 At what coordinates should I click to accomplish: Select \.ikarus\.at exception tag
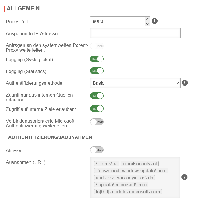click(107, 164)
